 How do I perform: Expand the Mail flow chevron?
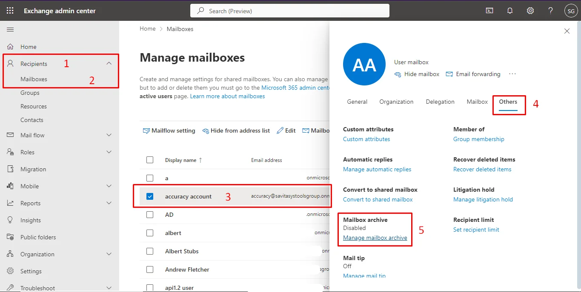point(109,135)
